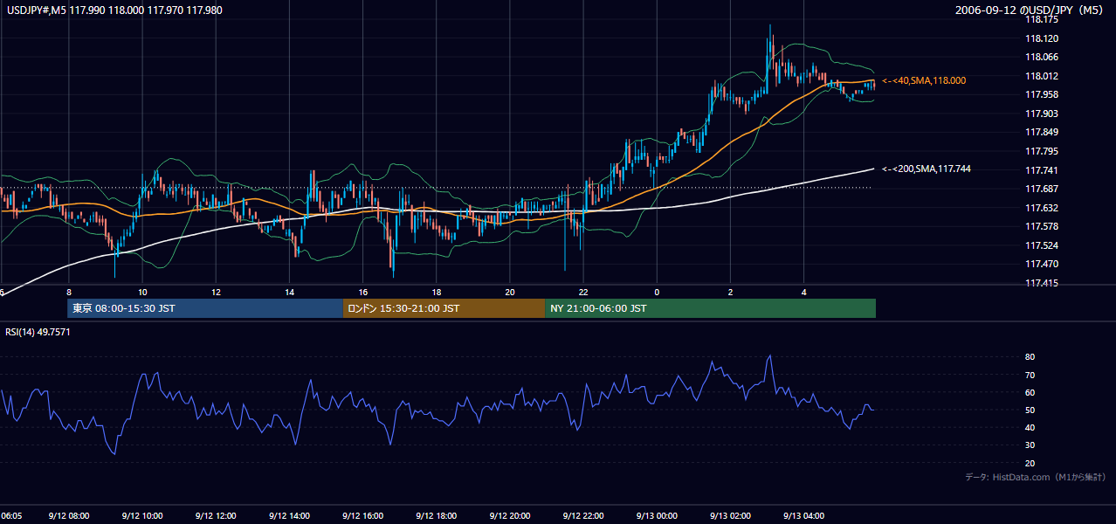Click price axis value 117.849
1116x524 pixels.
point(1040,133)
